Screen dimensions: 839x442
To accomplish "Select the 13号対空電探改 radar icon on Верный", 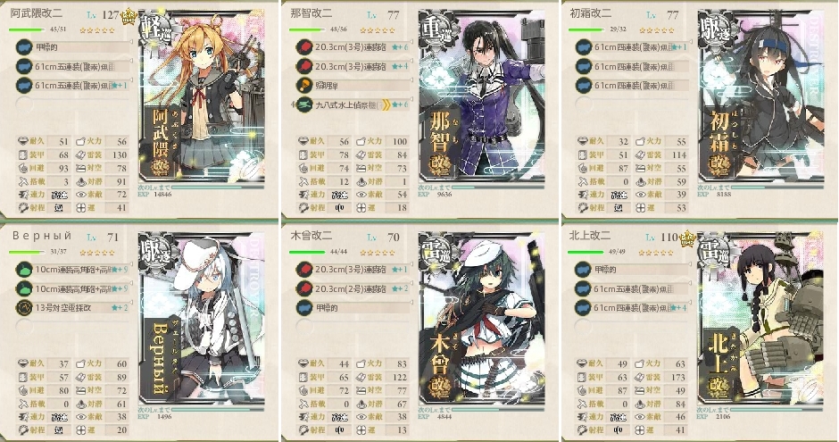I will (24, 308).
